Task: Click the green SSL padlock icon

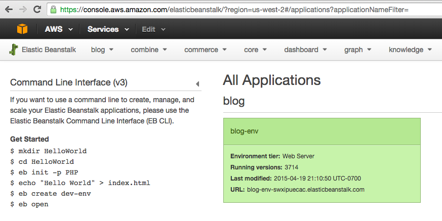Action: [x=54, y=10]
